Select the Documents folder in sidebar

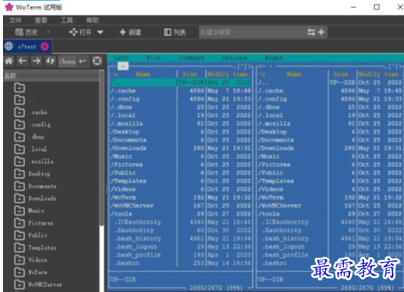coord(42,186)
